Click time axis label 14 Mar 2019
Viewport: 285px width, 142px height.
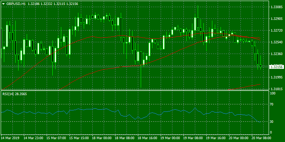tap(10, 138)
